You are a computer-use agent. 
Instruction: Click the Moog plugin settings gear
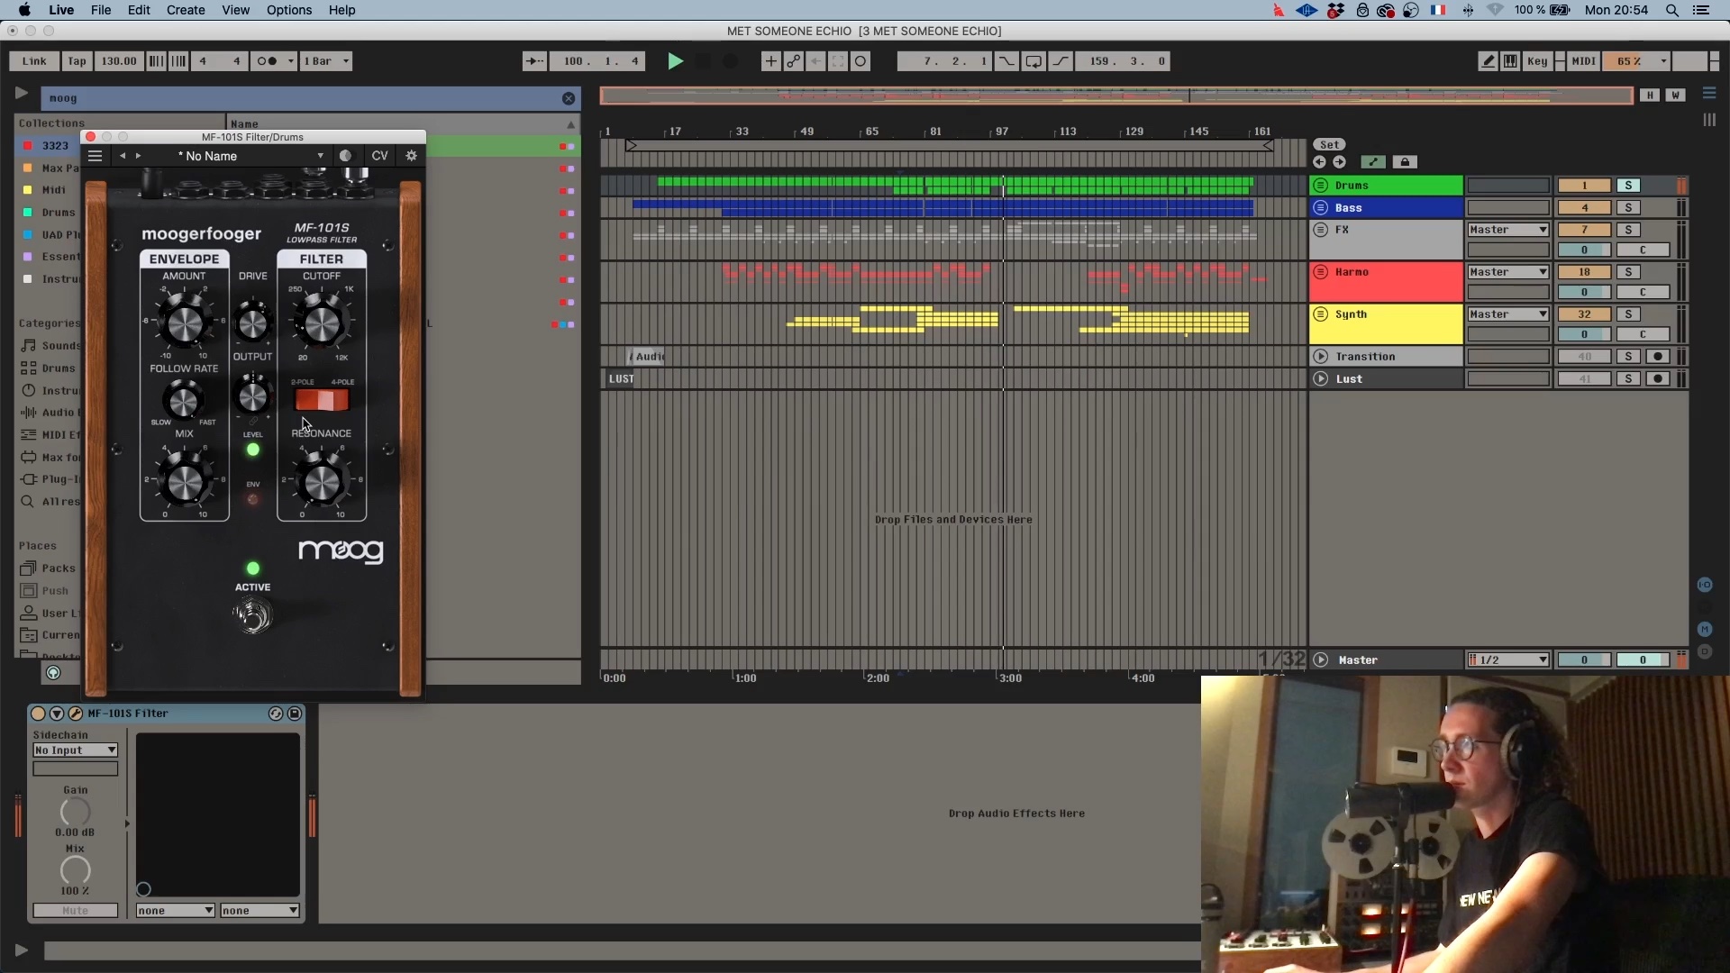pyautogui.click(x=411, y=156)
